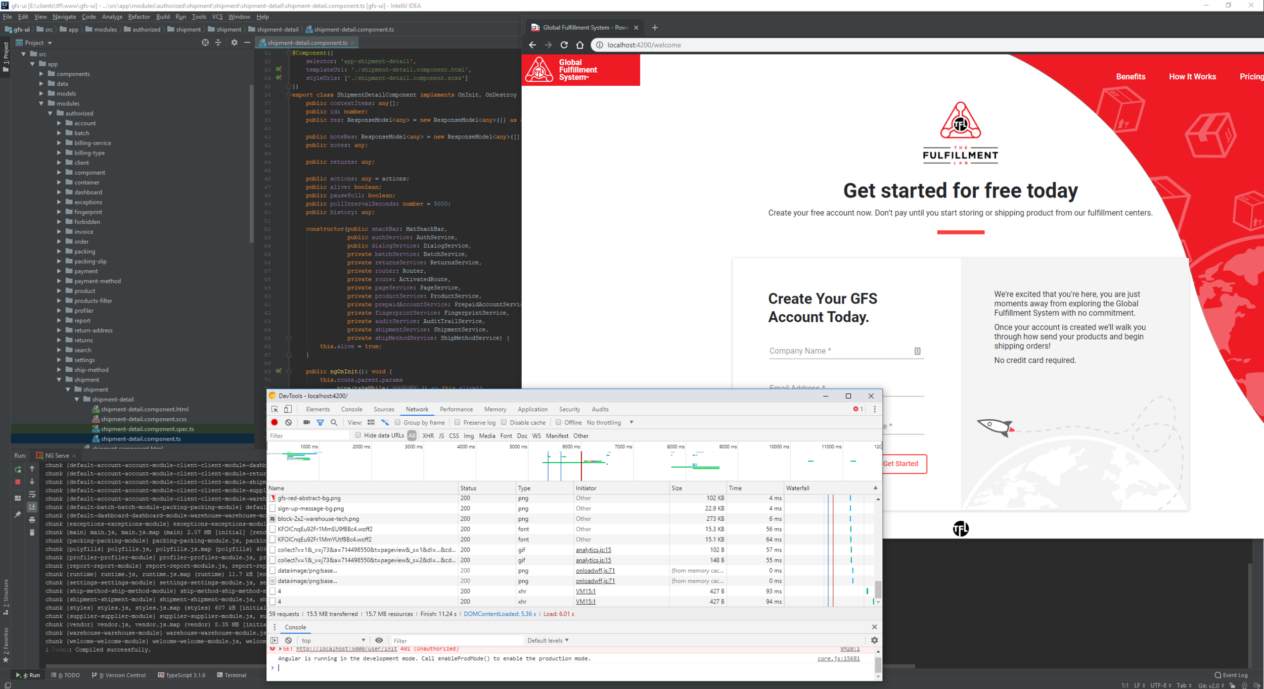
Task: Open the How It Works link
Action: tap(1192, 77)
